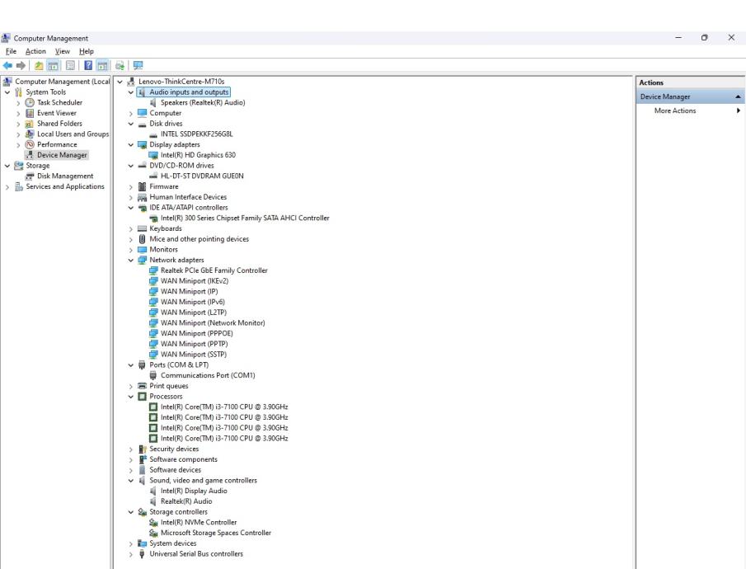
Task: Click the Speakers (Realtek(R) Audio) device icon
Action: [x=153, y=102]
